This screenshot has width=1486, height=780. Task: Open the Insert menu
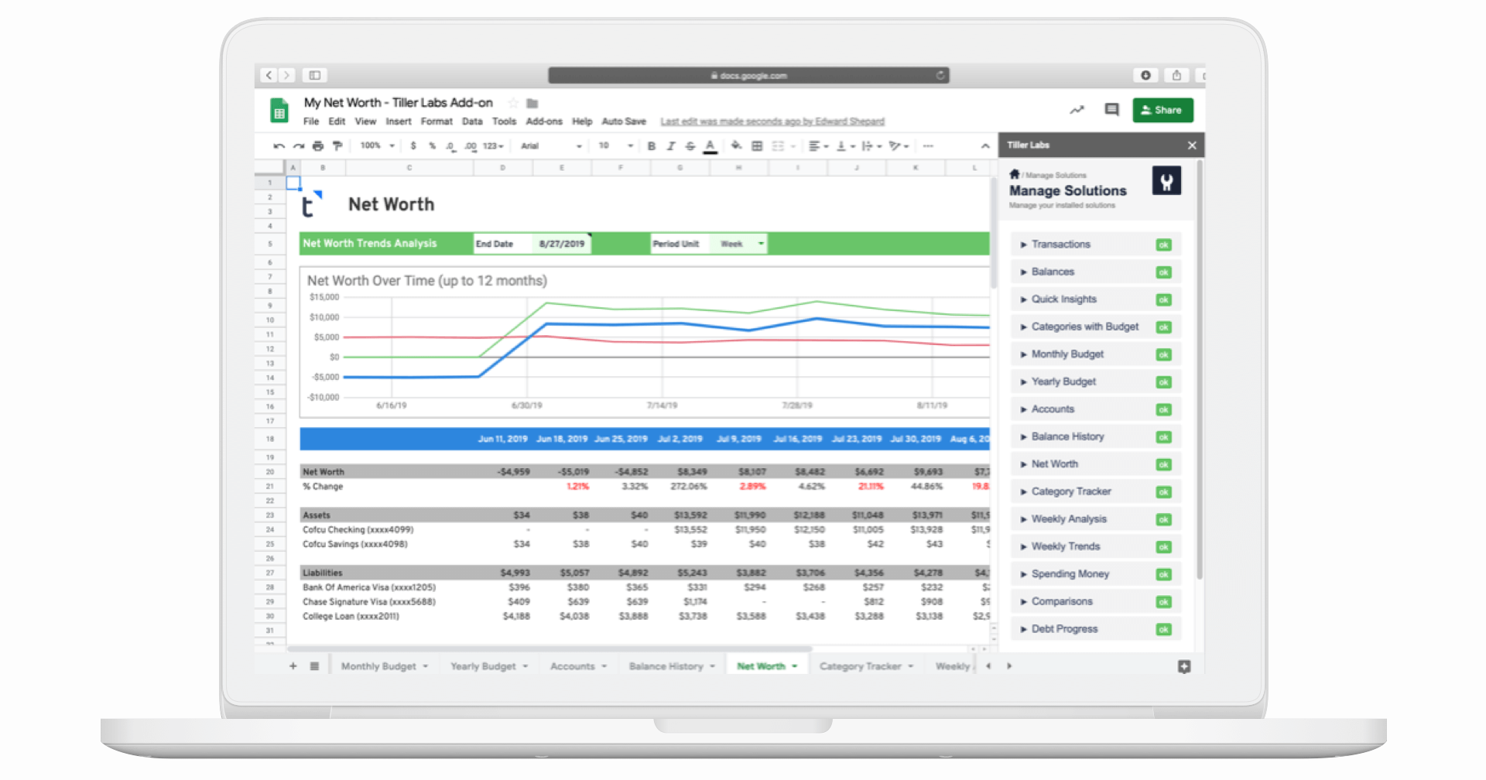coord(399,121)
